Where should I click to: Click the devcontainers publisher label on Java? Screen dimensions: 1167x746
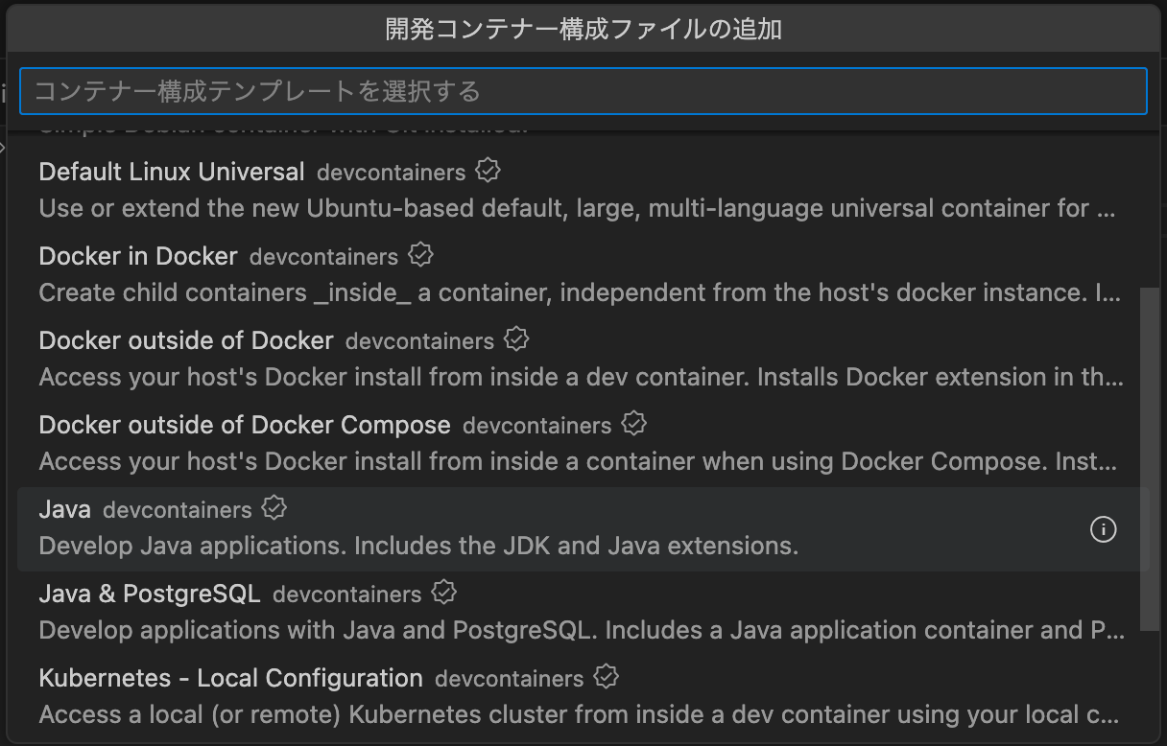point(178,509)
